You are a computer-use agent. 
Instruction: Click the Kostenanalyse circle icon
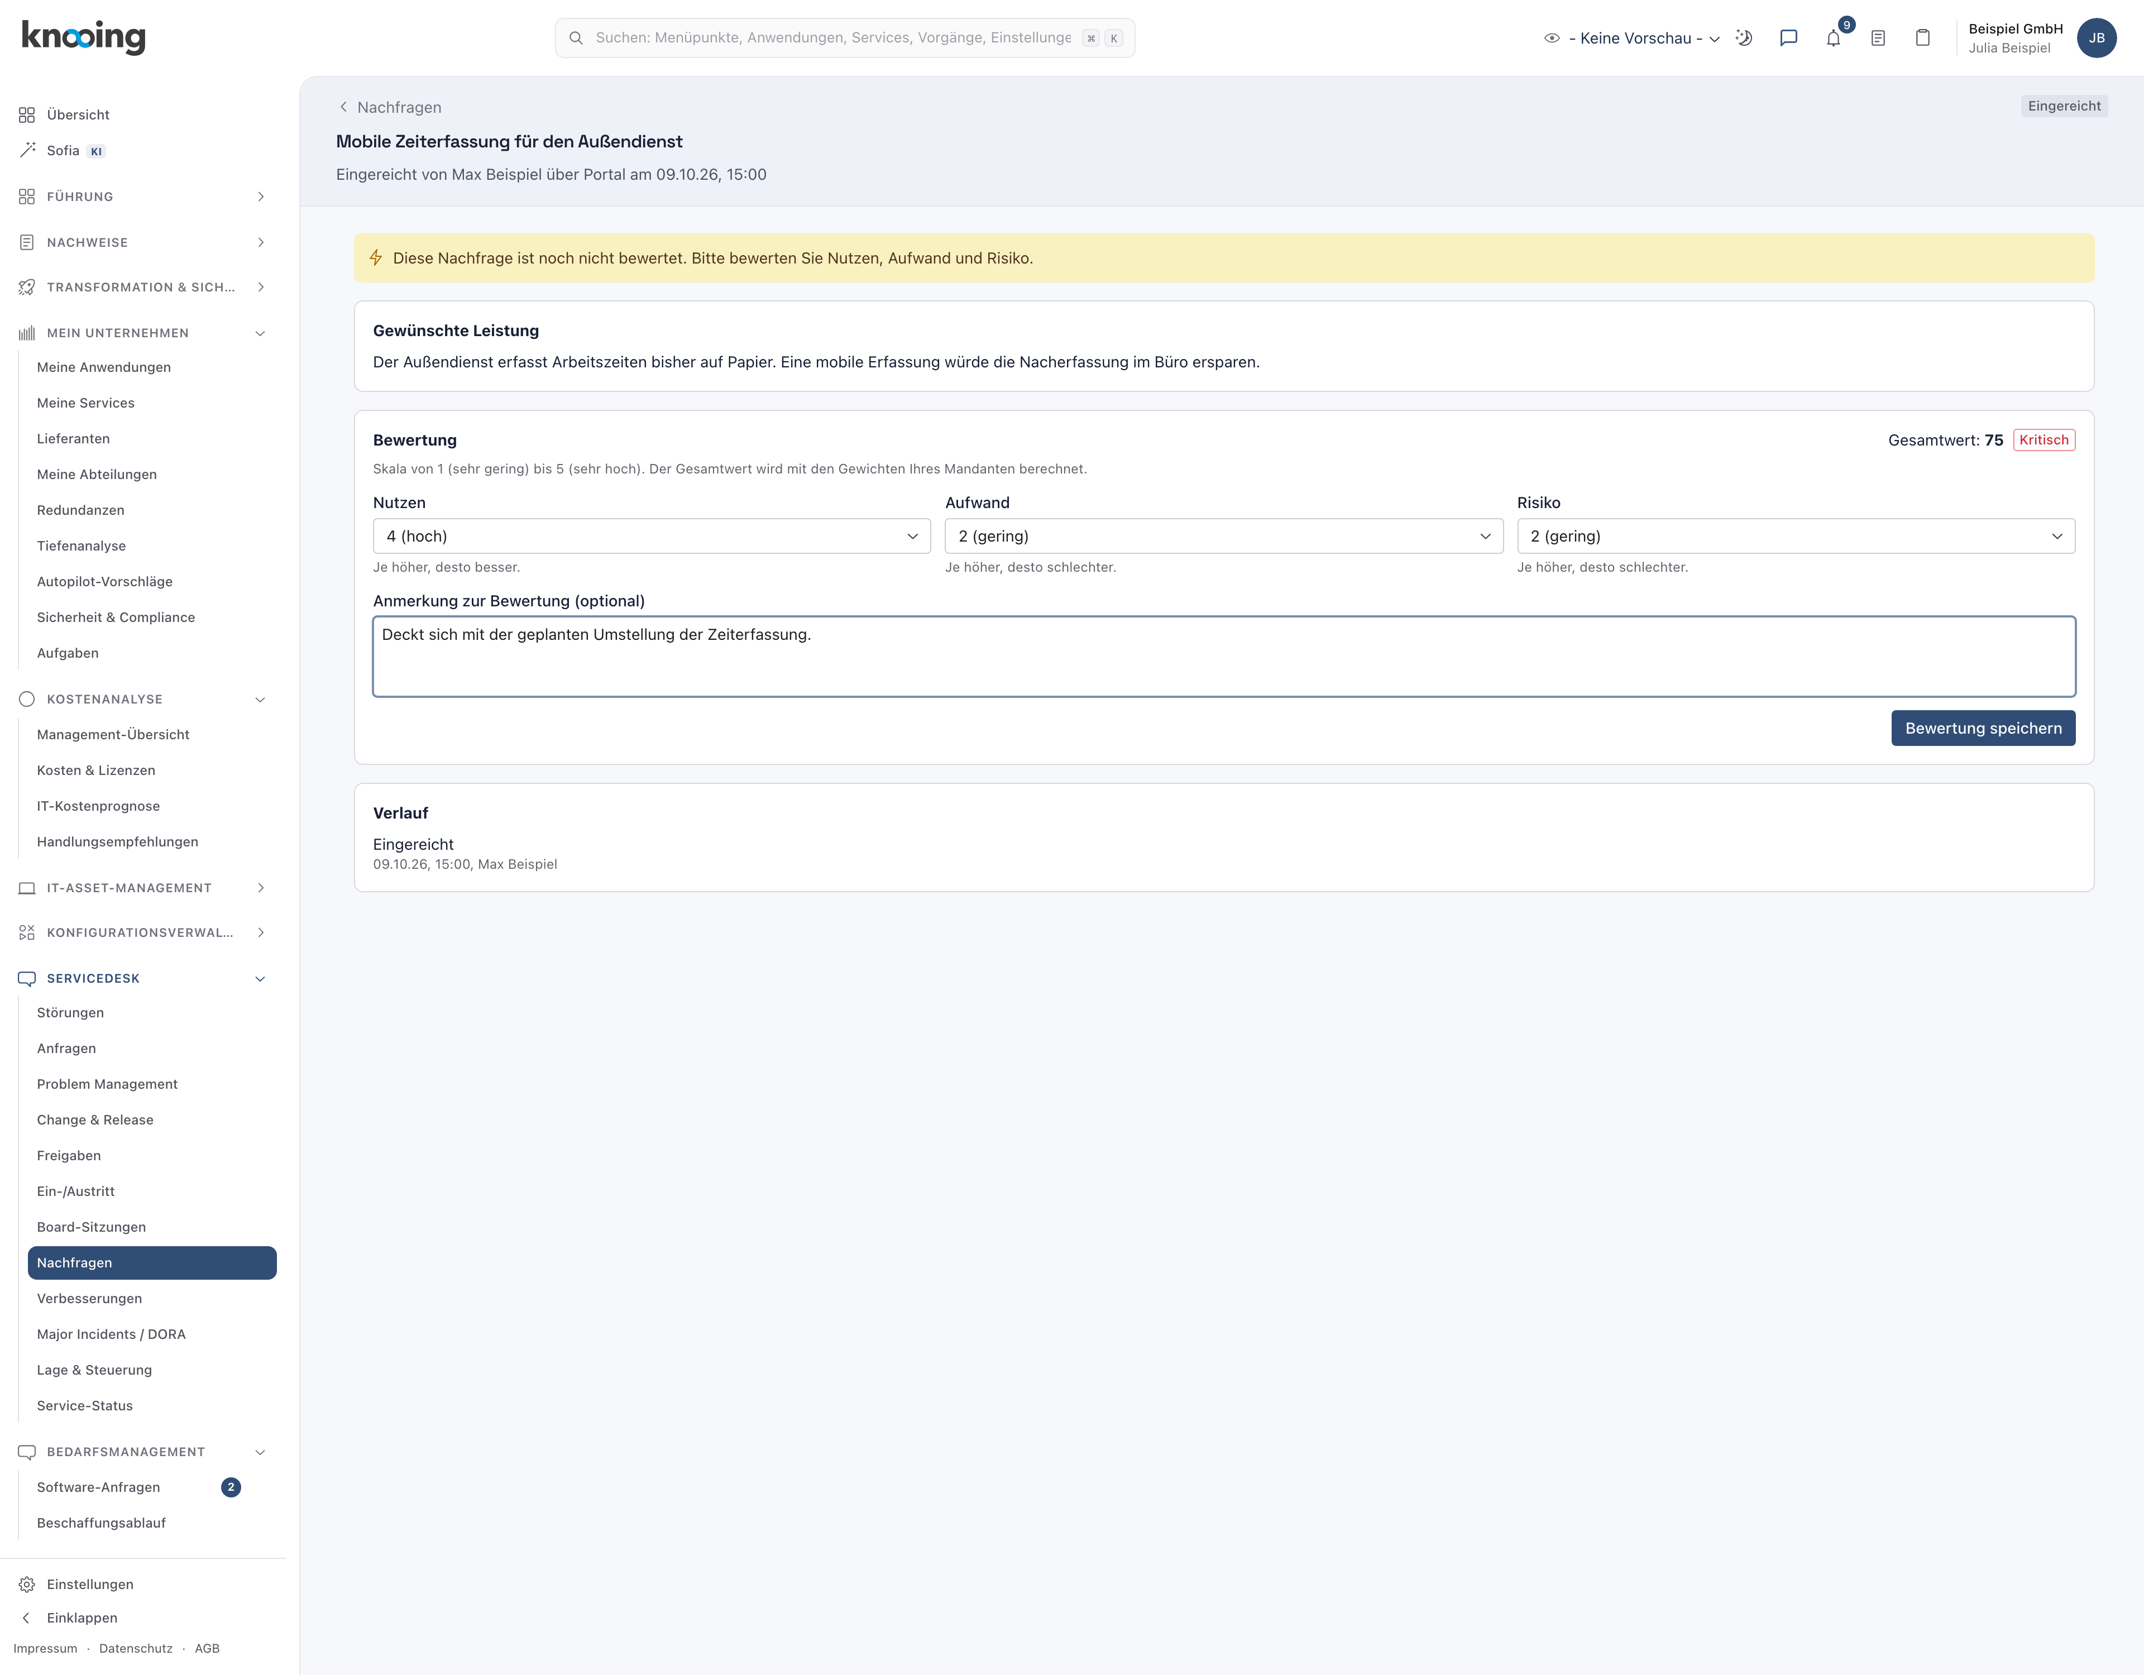pos(26,699)
